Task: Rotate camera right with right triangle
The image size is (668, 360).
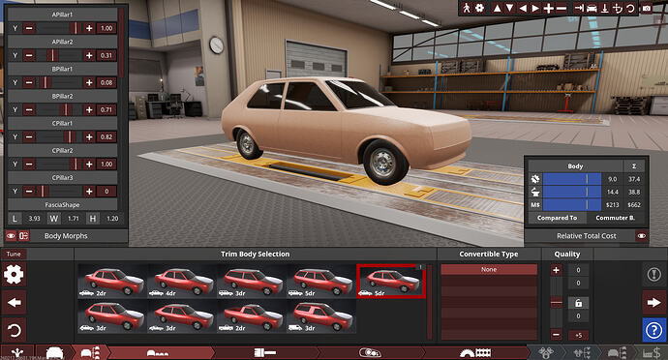Action: point(535,8)
